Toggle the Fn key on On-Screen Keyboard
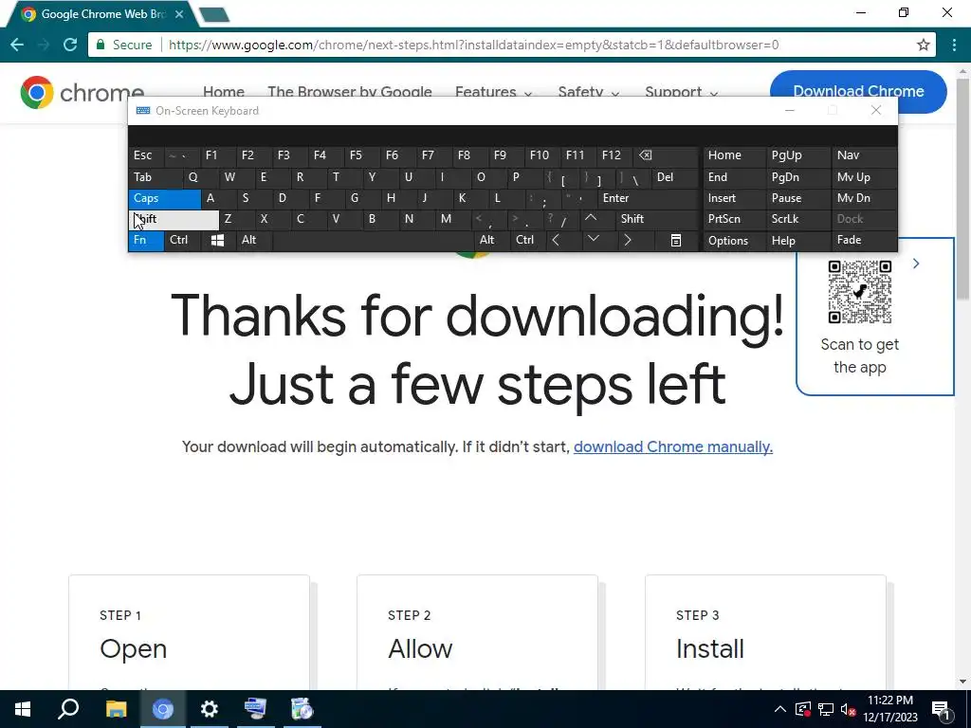Screen dimensions: 971x728 (x=146, y=241)
